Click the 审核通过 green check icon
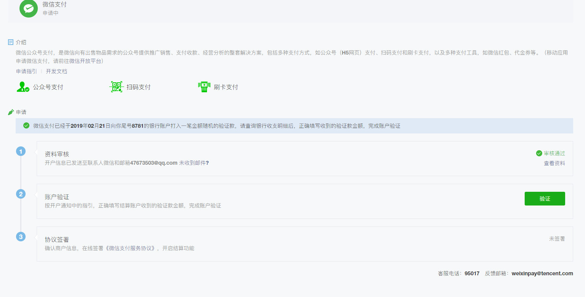Viewport: 585px width, 297px height. tap(539, 153)
